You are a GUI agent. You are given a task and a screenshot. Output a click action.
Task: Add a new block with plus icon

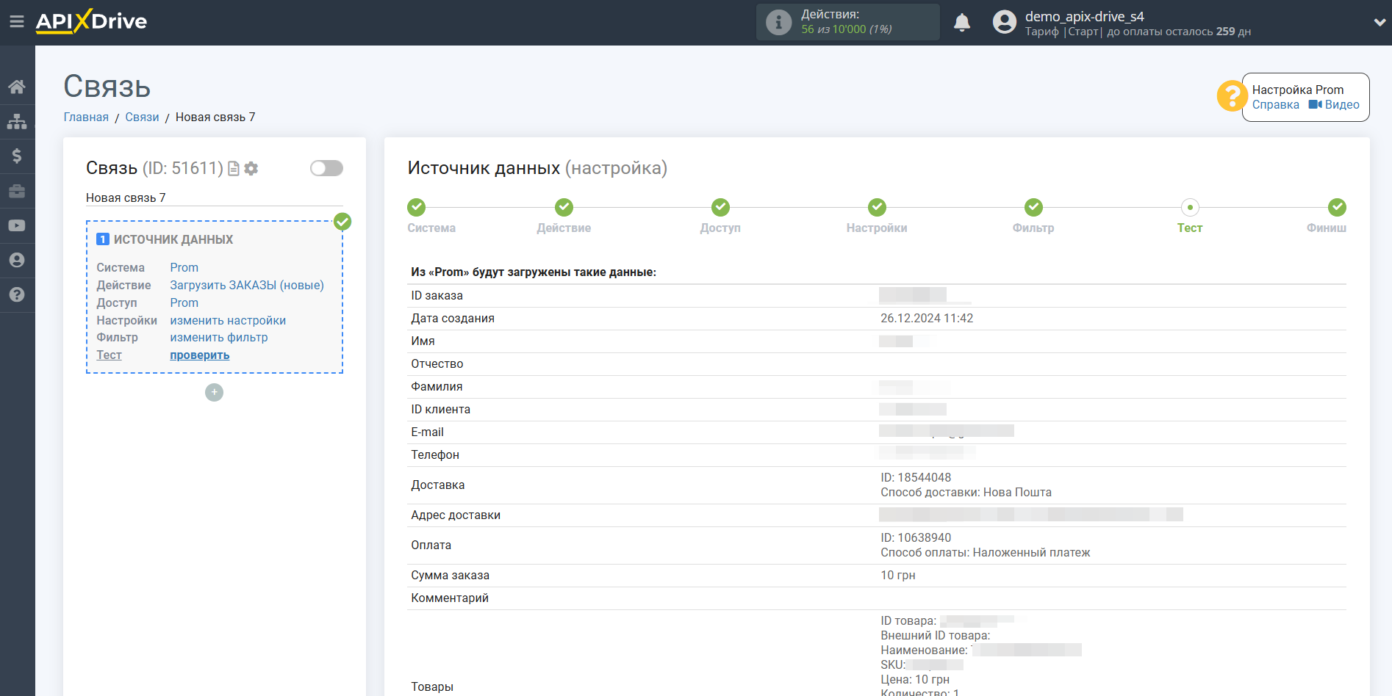click(x=214, y=392)
